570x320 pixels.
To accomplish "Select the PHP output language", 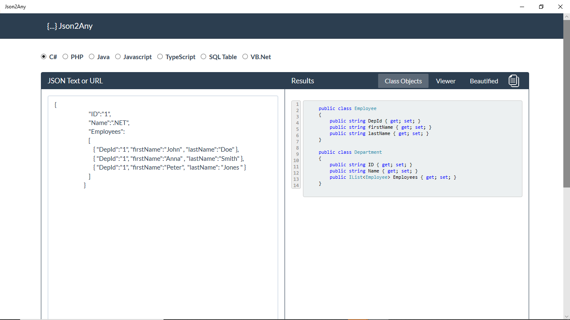I will point(65,56).
